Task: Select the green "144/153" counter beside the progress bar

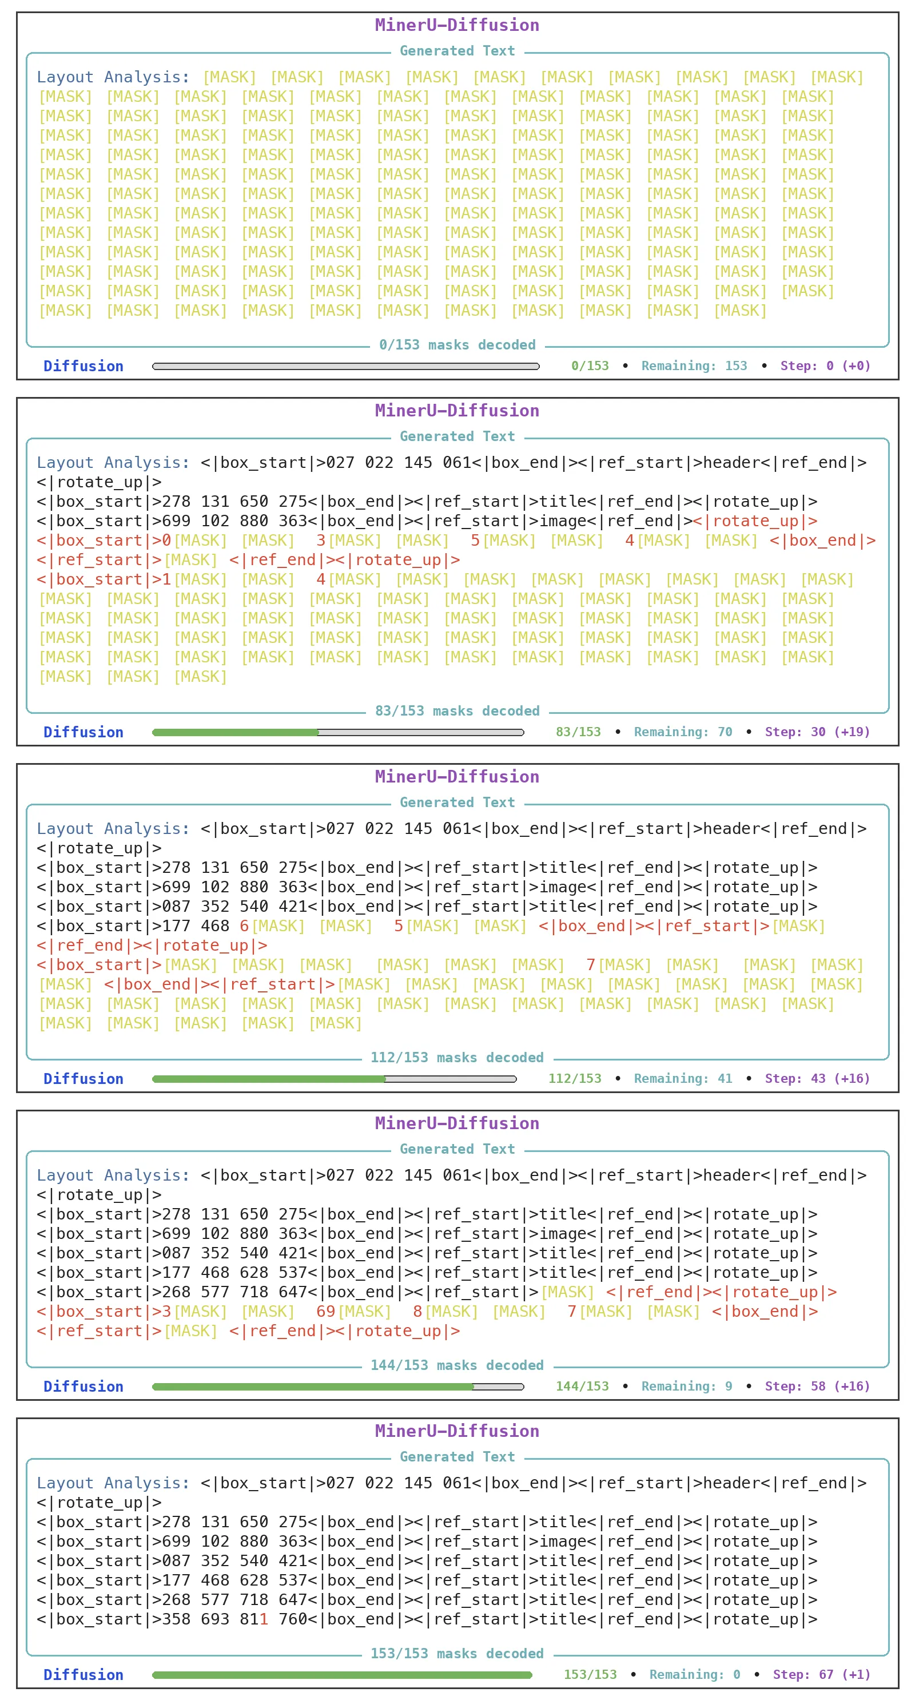Action: coord(582,1386)
